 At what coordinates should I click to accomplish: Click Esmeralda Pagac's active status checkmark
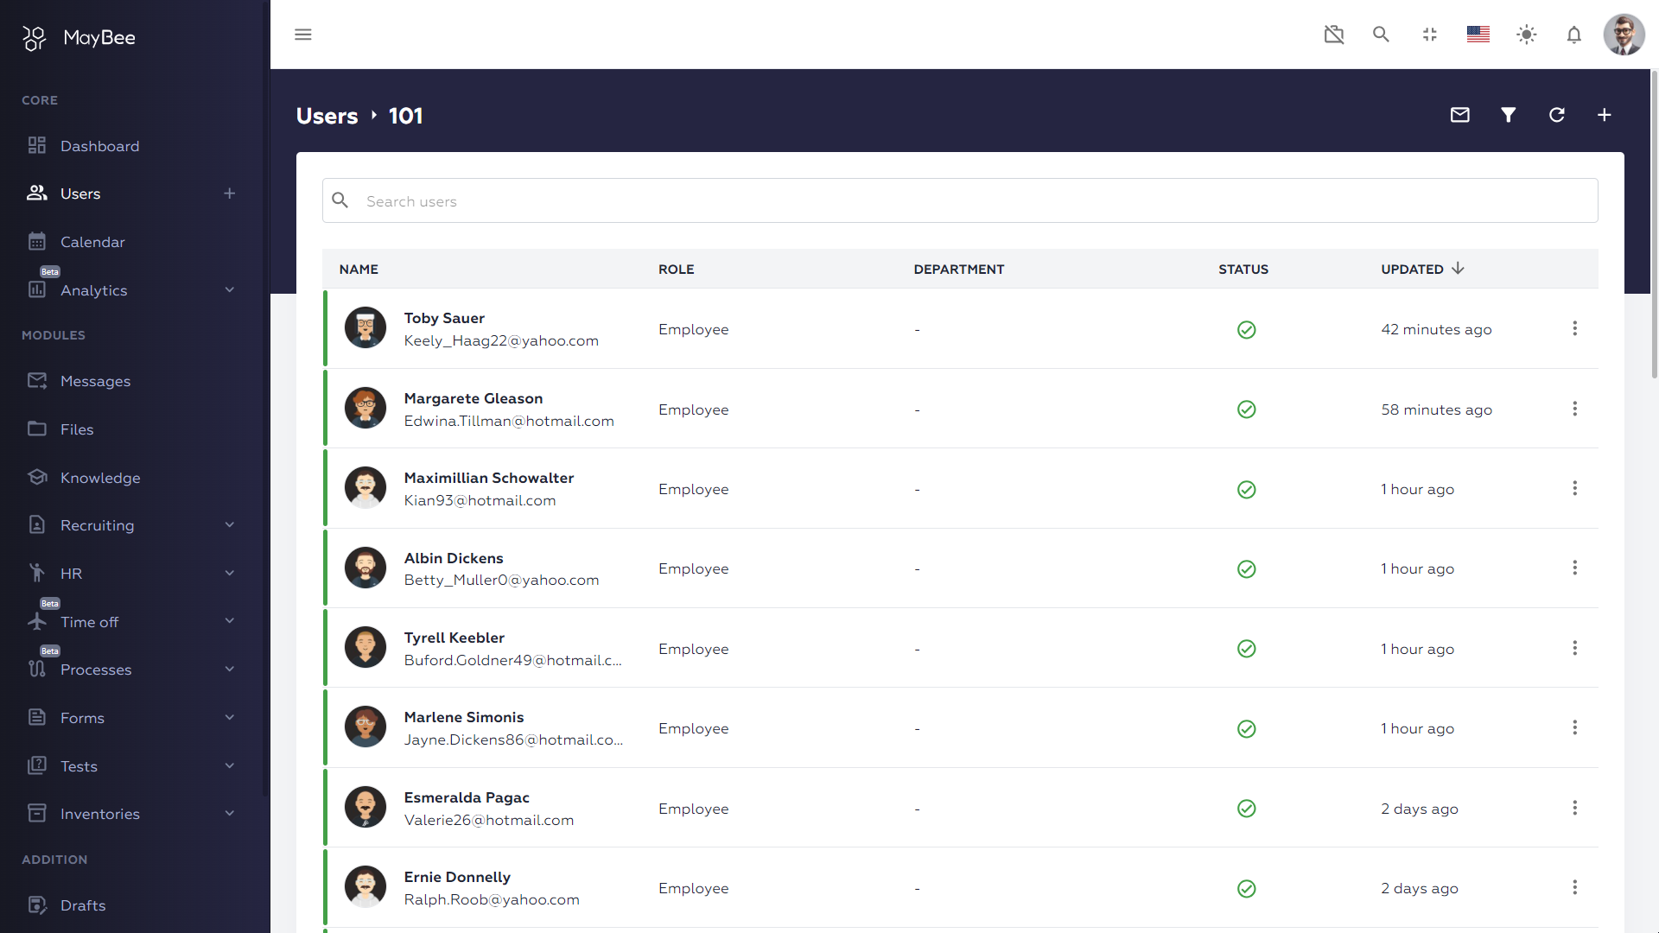tap(1247, 809)
